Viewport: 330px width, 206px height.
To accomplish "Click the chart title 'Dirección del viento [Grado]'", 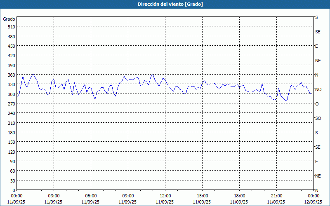I will 165,4.
